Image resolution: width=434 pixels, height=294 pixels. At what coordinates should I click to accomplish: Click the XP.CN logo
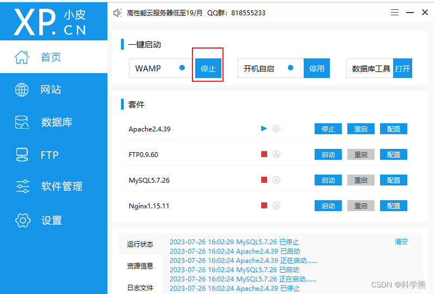click(50, 22)
